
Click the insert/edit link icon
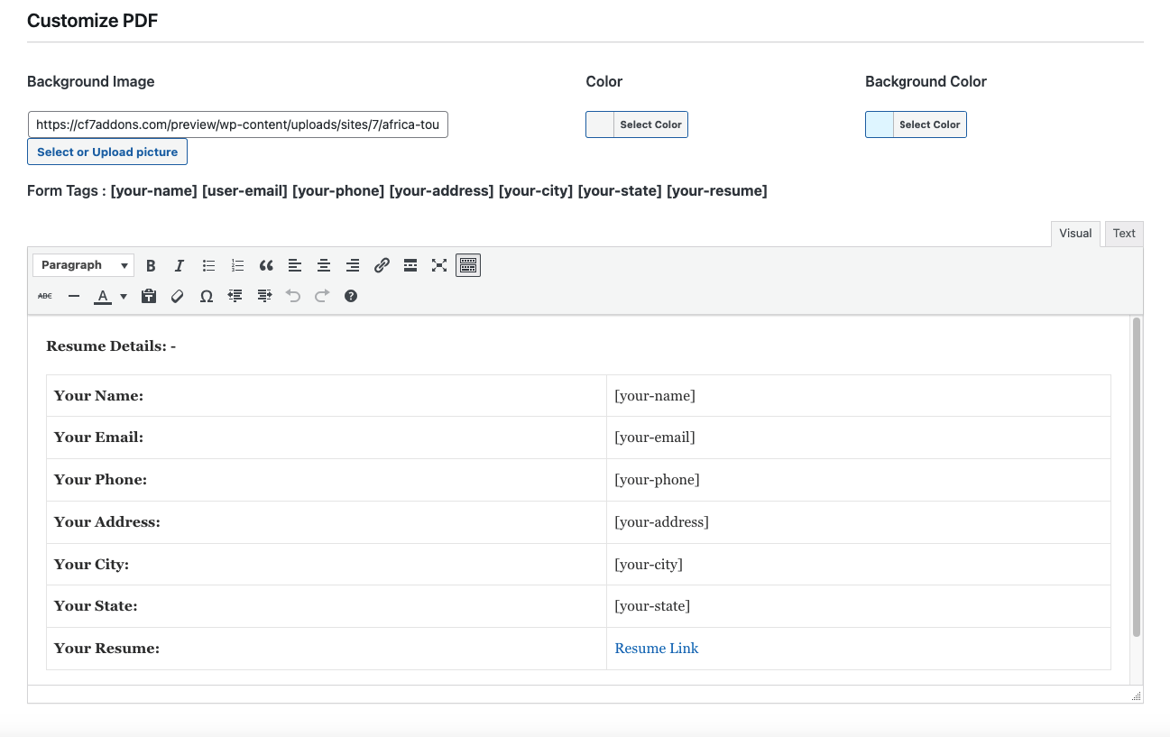tap(382, 265)
